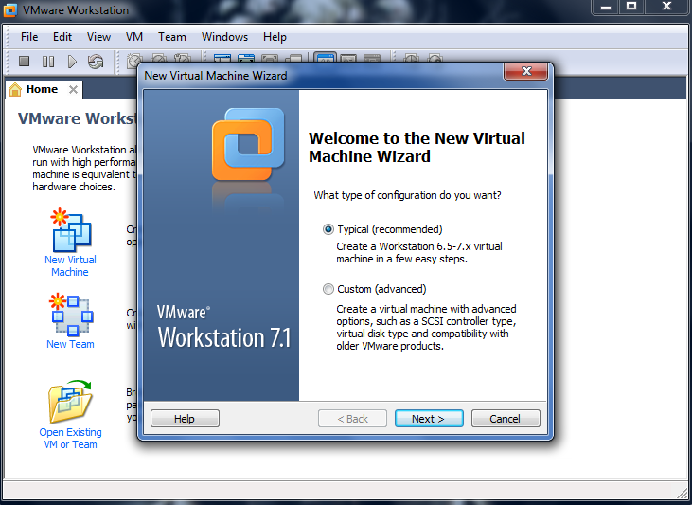Click Cancel in the wizard
This screenshot has height=505, width=692.
pyautogui.click(x=506, y=419)
